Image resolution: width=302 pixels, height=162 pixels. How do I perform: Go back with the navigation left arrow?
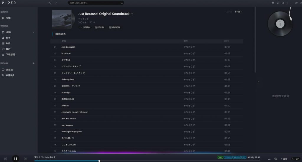coord(50,3)
